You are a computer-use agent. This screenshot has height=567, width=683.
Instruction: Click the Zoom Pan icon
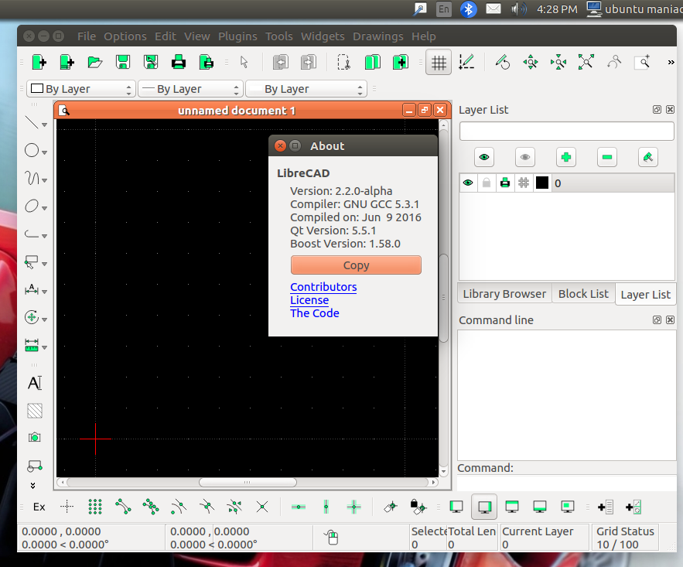click(531, 63)
